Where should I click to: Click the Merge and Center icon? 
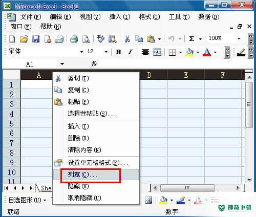click(x=157, y=52)
